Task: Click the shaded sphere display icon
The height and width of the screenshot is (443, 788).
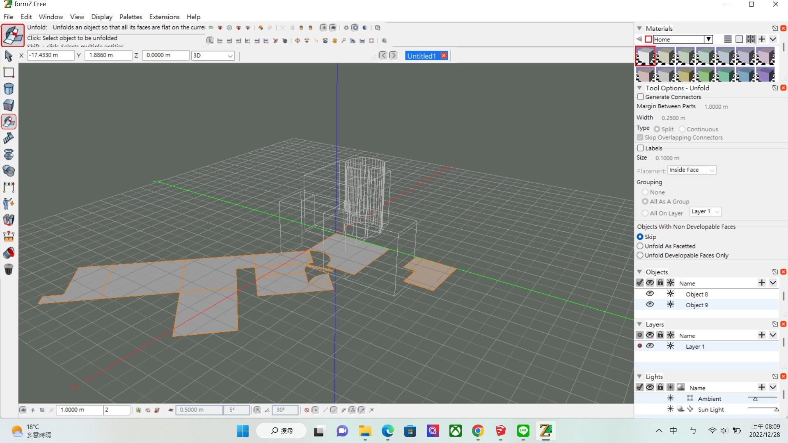Action: point(365,28)
